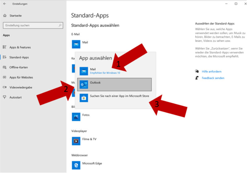Click the Outlook icon in the popup
Viewport: 247px width, 173px height.
tap(84, 84)
